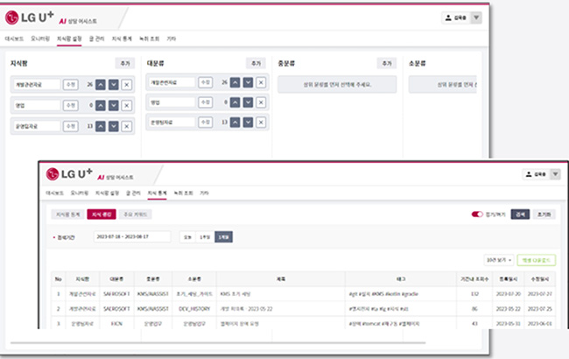This screenshot has height=359, width=569.
Task: Move the first 지식함 row up
Action: [100, 83]
